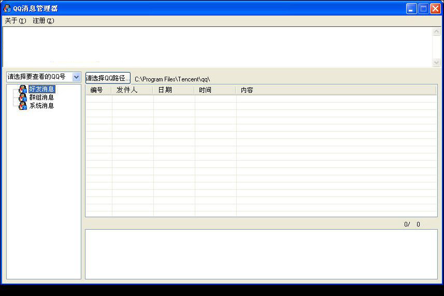The image size is (444, 296).
Task: Click the 0/ 0 message counter
Action: [412, 224]
